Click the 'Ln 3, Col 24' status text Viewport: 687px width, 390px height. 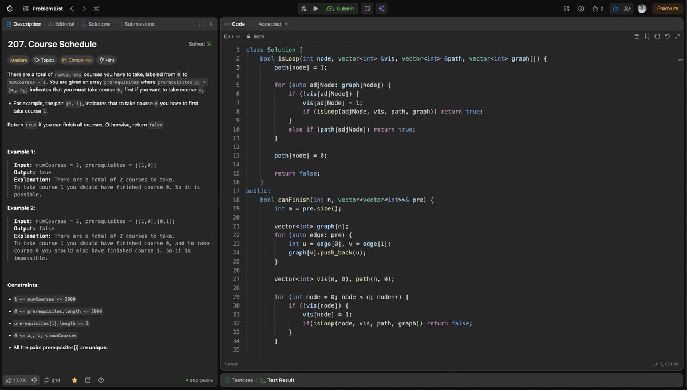click(x=666, y=364)
